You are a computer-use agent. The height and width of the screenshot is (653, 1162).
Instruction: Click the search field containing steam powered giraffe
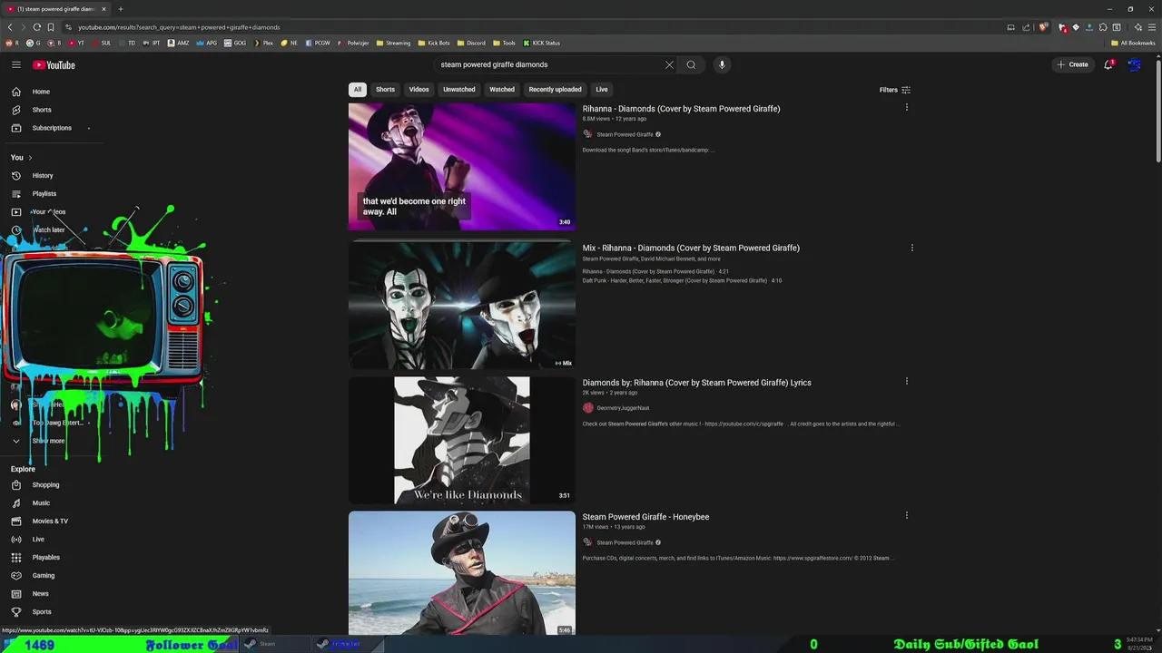pyautogui.click(x=549, y=64)
